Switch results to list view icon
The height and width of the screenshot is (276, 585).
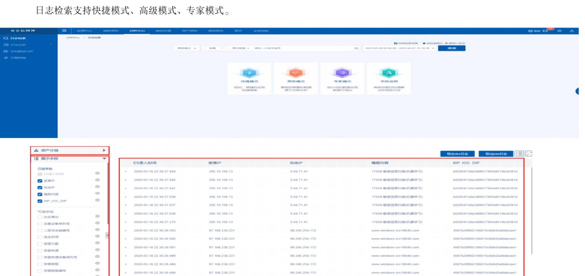pos(519,153)
